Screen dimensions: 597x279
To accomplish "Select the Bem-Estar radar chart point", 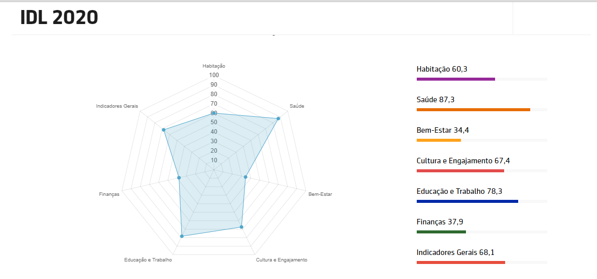I will (x=246, y=177).
